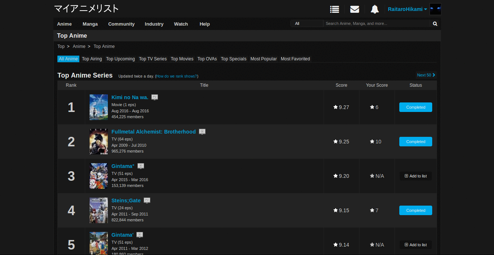
Task: Click Anime breadcrumb link
Action: click(x=79, y=46)
